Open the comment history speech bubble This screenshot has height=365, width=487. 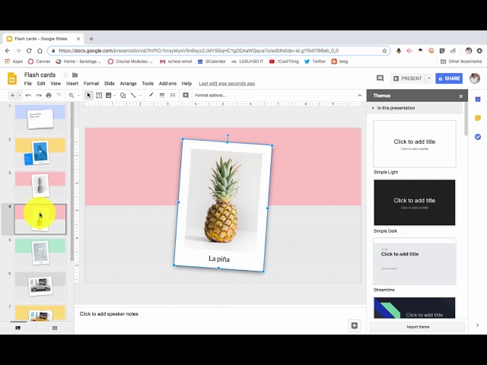(x=380, y=78)
